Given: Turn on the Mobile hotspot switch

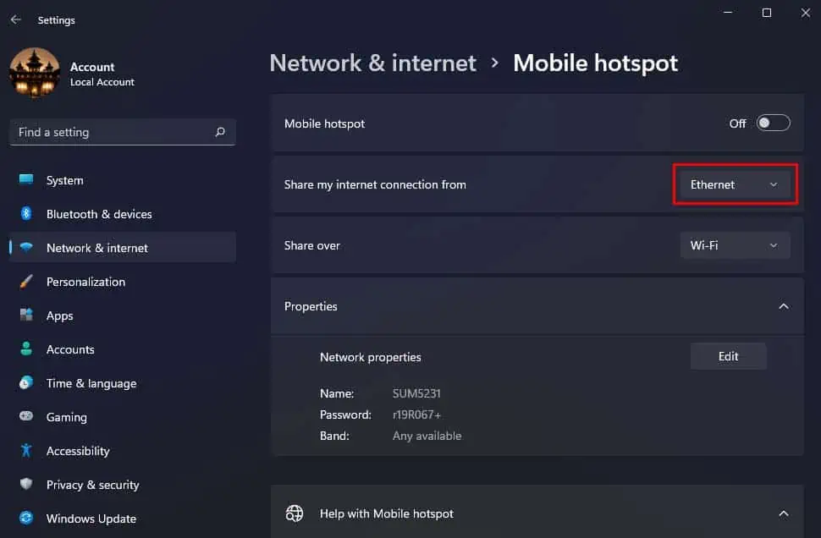Looking at the screenshot, I should [773, 124].
